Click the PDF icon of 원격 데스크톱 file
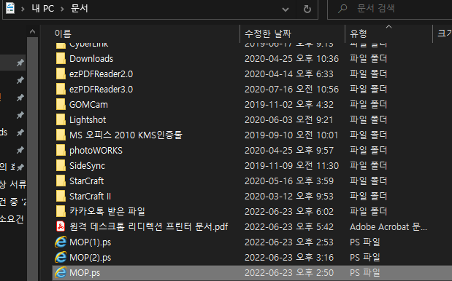This screenshot has height=281, width=452. click(61, 226)
